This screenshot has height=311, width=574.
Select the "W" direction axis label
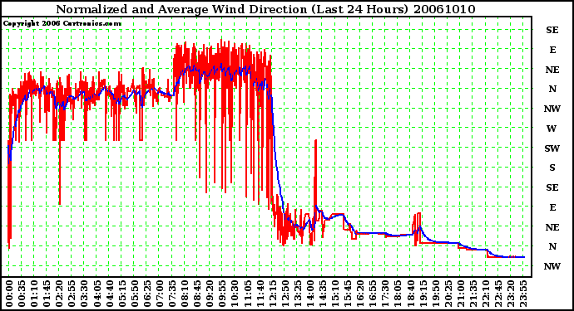552,129
